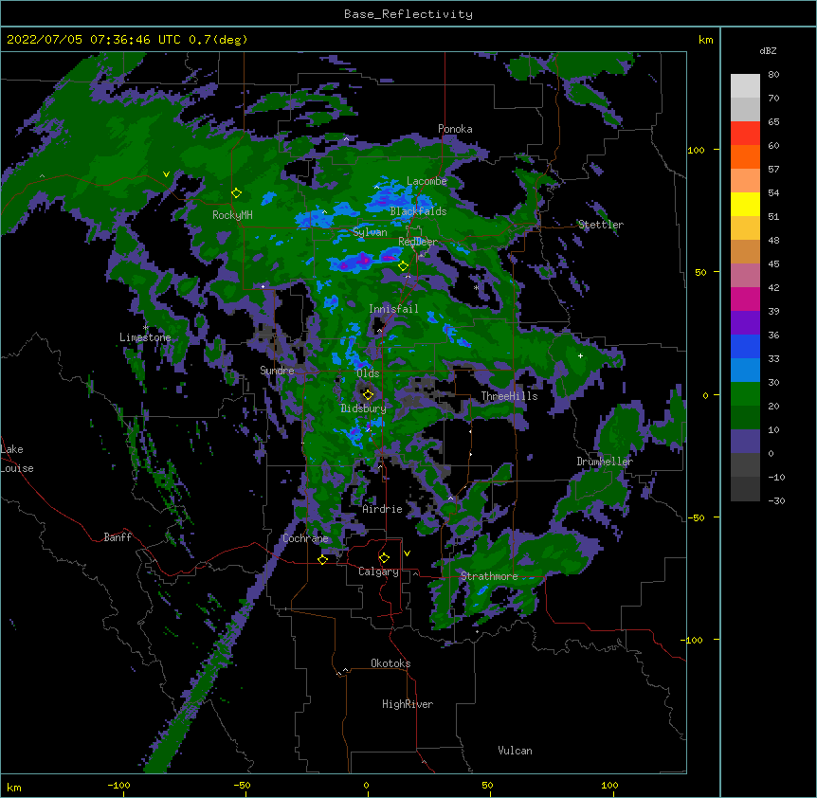This screenshot has width=817, height=798.
Task: Click the Banff town label
Action: [x=118, y=537]
